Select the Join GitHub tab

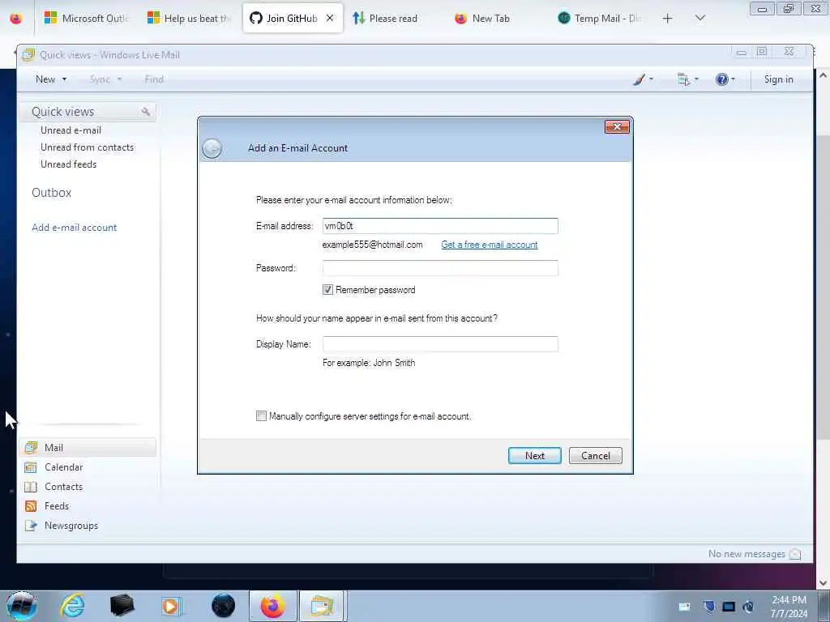click(292, 19)
